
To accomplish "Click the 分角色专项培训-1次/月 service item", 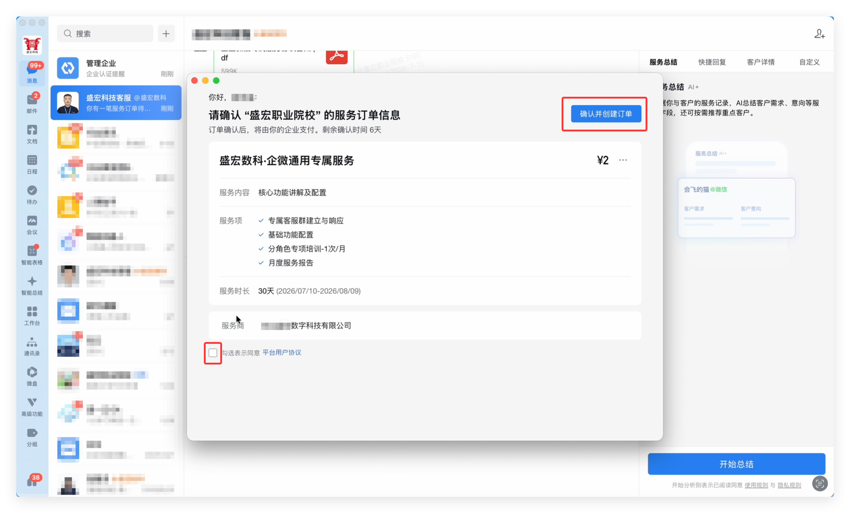I will point(307,249).
